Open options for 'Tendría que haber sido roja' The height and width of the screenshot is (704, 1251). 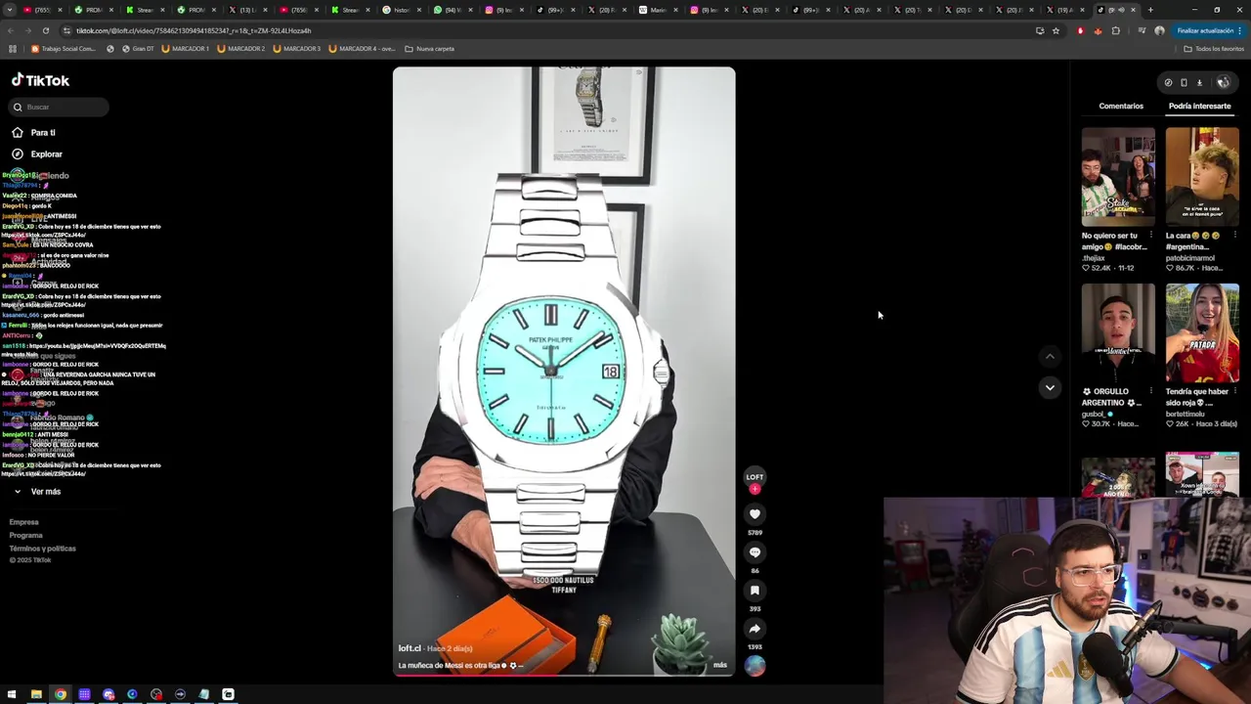(x=1235, y=392)
